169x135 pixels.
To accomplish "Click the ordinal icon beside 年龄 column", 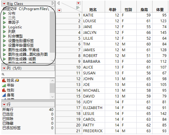I will pyautogui.click(x=4, y=85).
